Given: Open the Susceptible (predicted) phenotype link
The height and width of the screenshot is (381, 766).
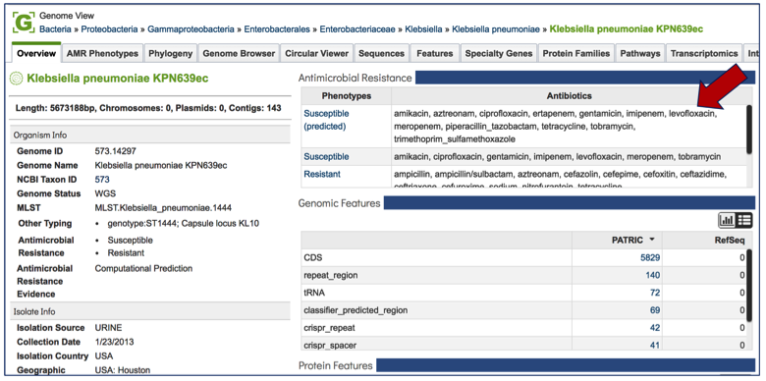Looking at the screenshot, I should pyautogui.click(x=326, y=120).
